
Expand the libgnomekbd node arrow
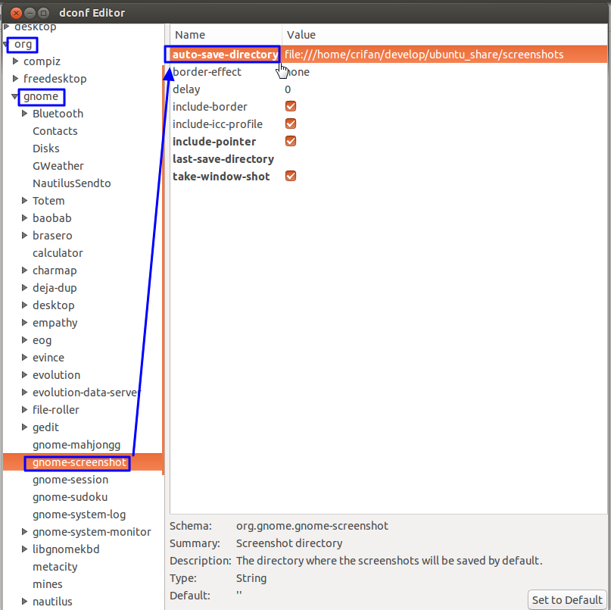pos(24,549)
